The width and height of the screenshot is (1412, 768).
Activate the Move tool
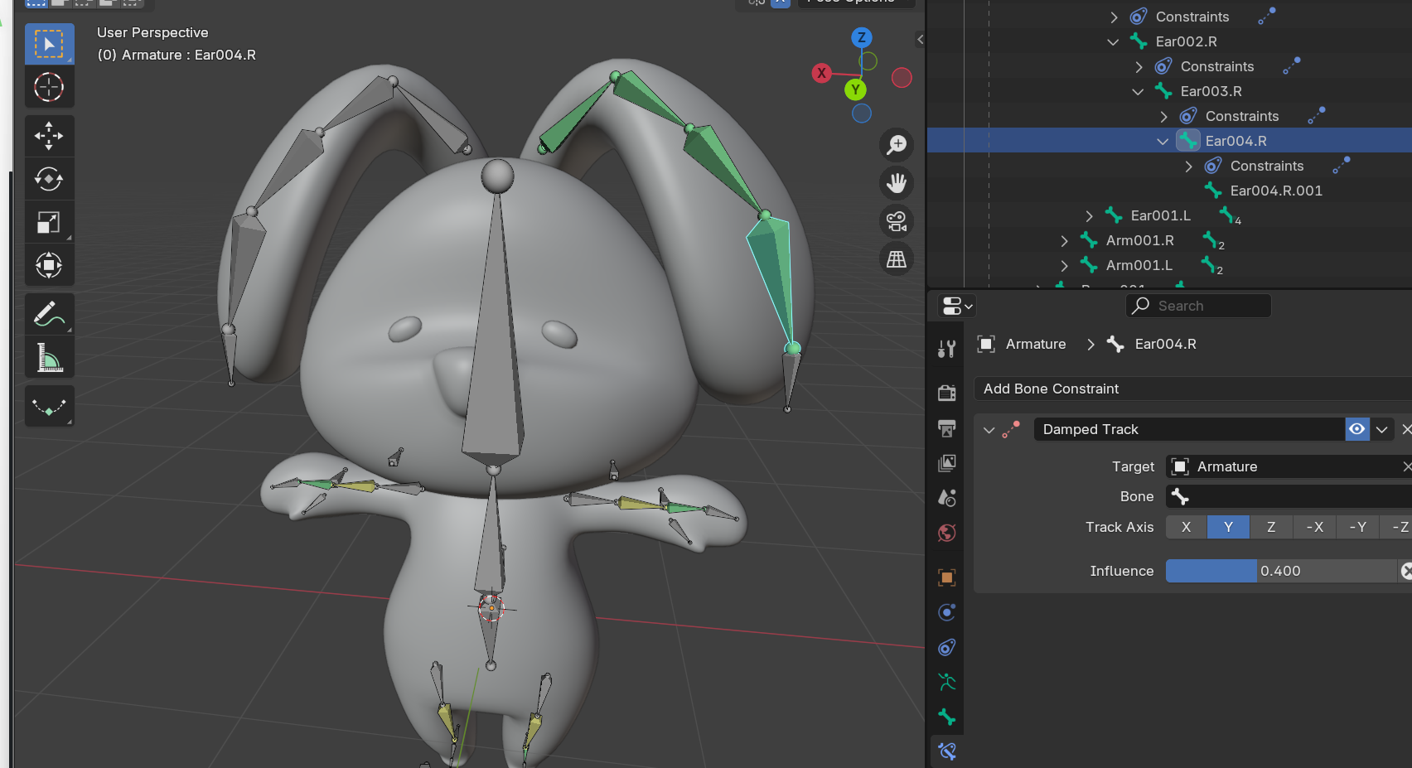[49, 136]
